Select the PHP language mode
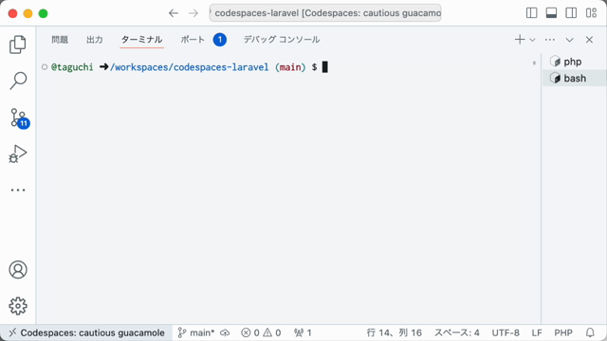Image resolution: width=607 pixels, height=341 pixels. (563, 332)
